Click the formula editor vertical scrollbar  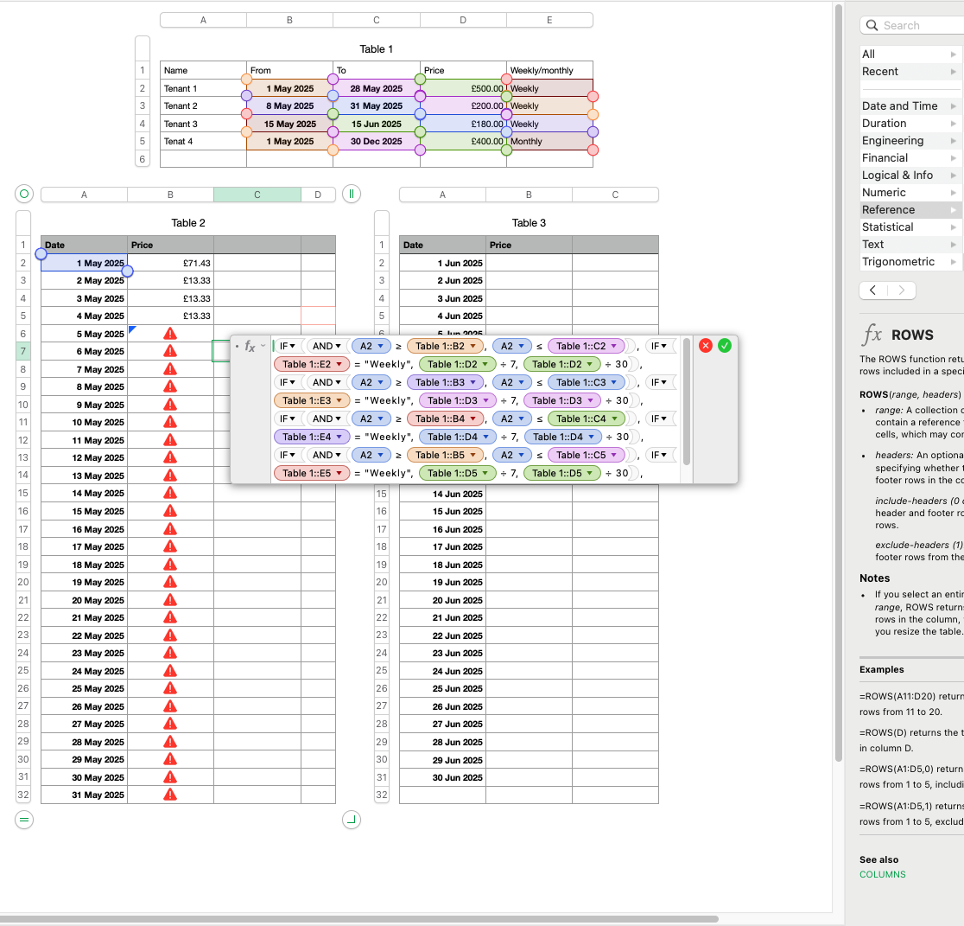tap(687, 402)
